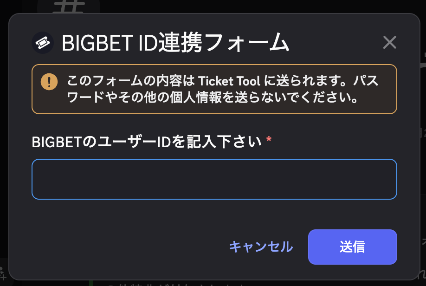Click the dimmed hash channel icon behind dialog
The image size is (426, 286).
69,6
